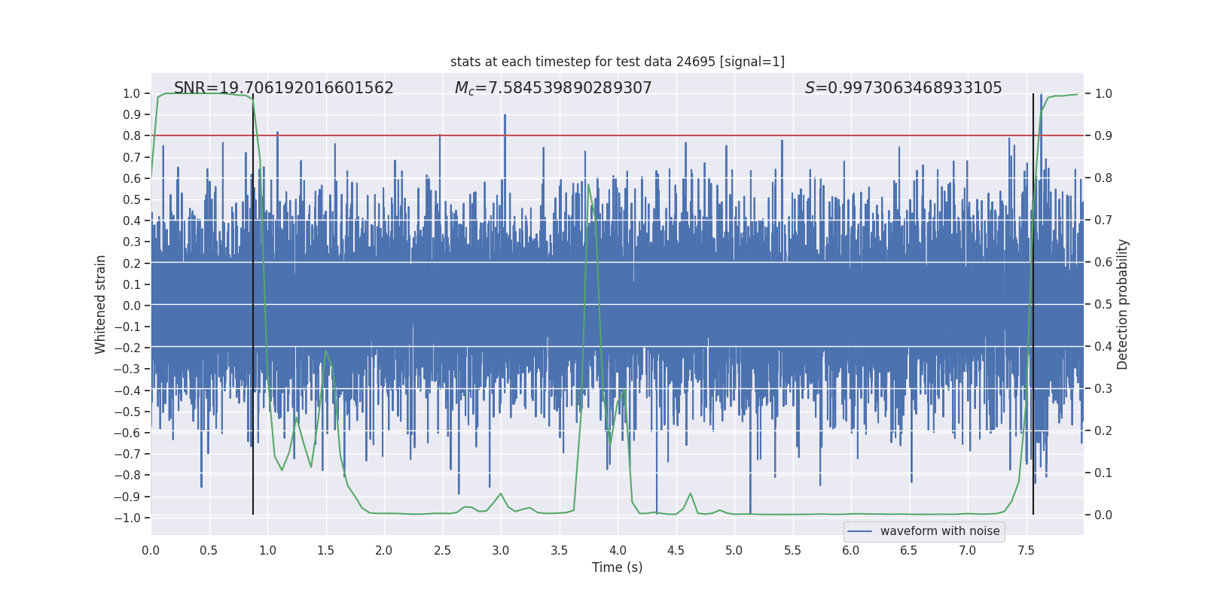
Task: Click the green curve's peak near 3.75 seconds
Action: tap(588, 185)
